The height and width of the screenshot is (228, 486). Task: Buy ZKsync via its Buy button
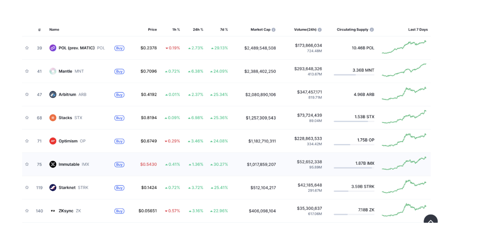tap(119, 211)
